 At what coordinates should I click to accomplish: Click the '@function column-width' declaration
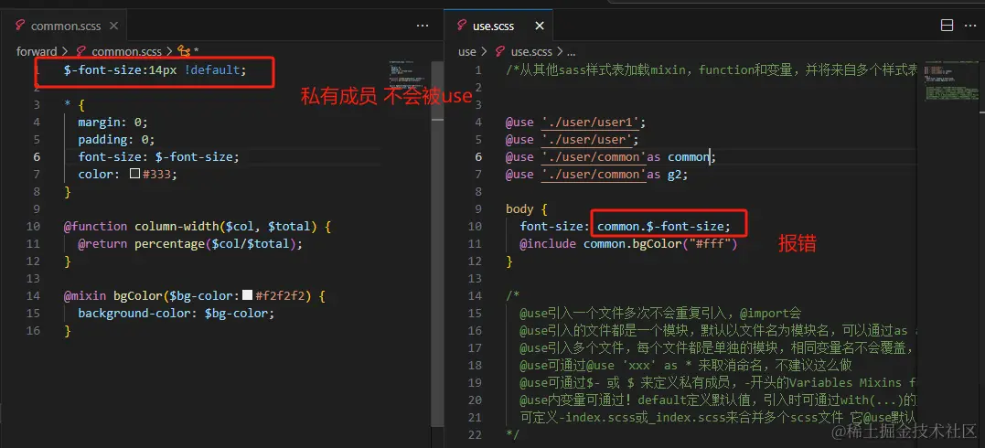[x=198, y=226]
